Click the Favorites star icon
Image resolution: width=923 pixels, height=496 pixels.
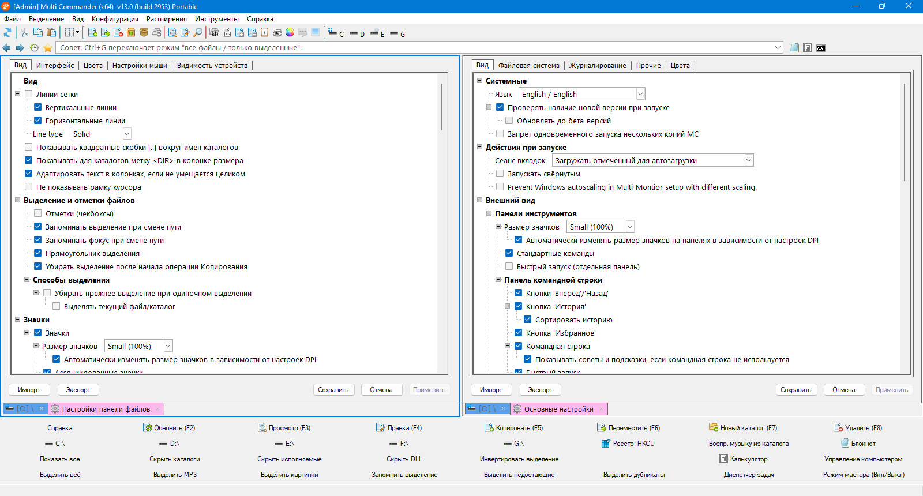click(47, 48)
